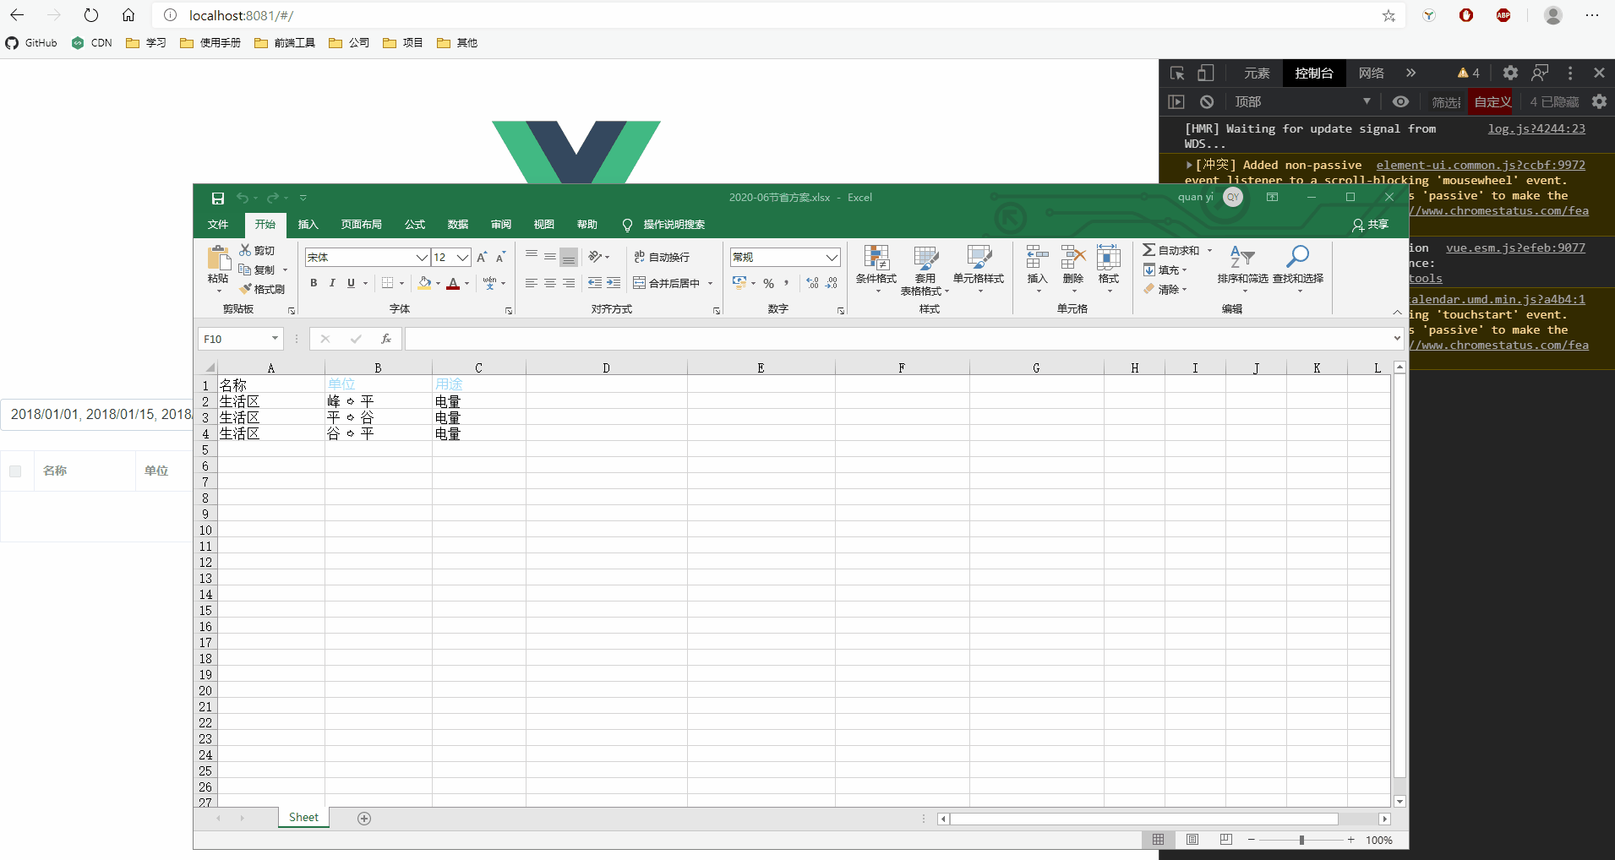Click the 共享 Share button
The width and height of the screenshot is (1615, 860).
click(1371, 225)
